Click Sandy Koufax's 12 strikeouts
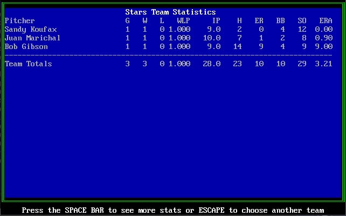The image size is (346, 216). tap(302, 29)
